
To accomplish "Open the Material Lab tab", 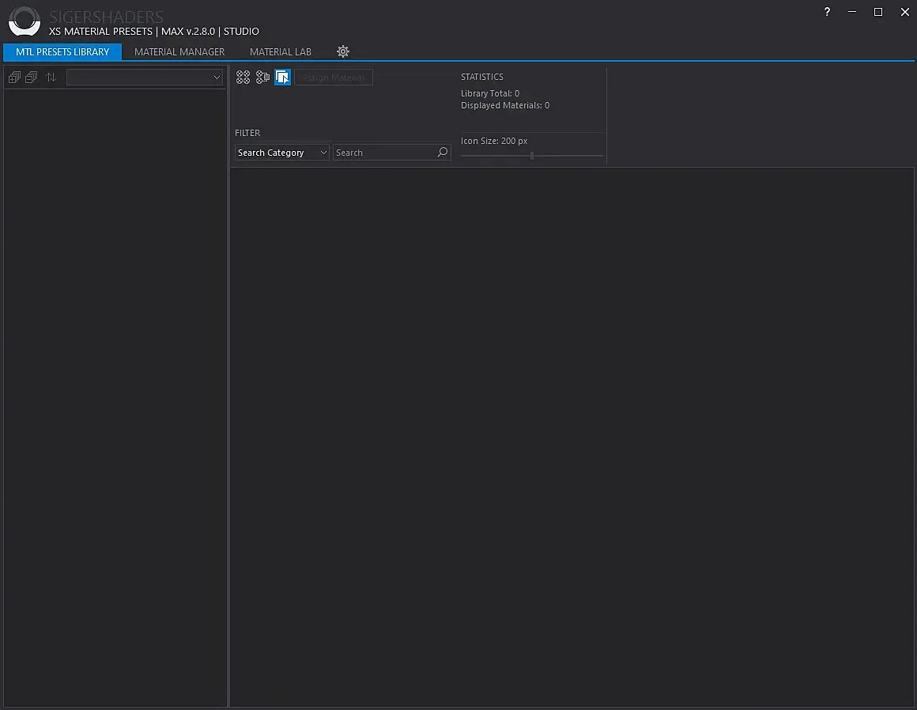I will coord(281,51).
